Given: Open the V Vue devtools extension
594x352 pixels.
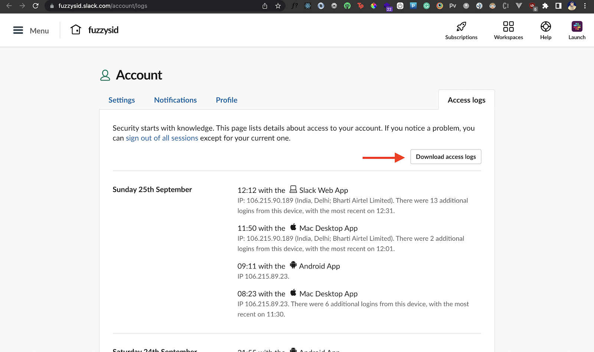Looking at the screenshot, I should click(519, 6).
